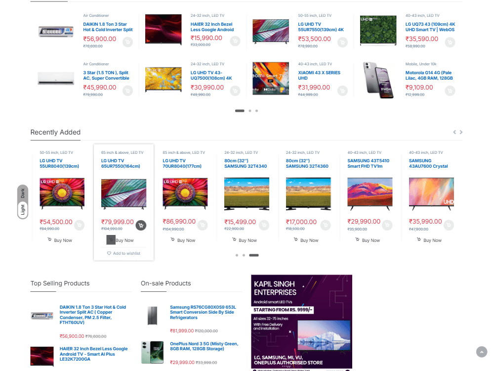Add Motorola G14 4G to cart
This screenshot has height=371, width=493.
point(450,91)
